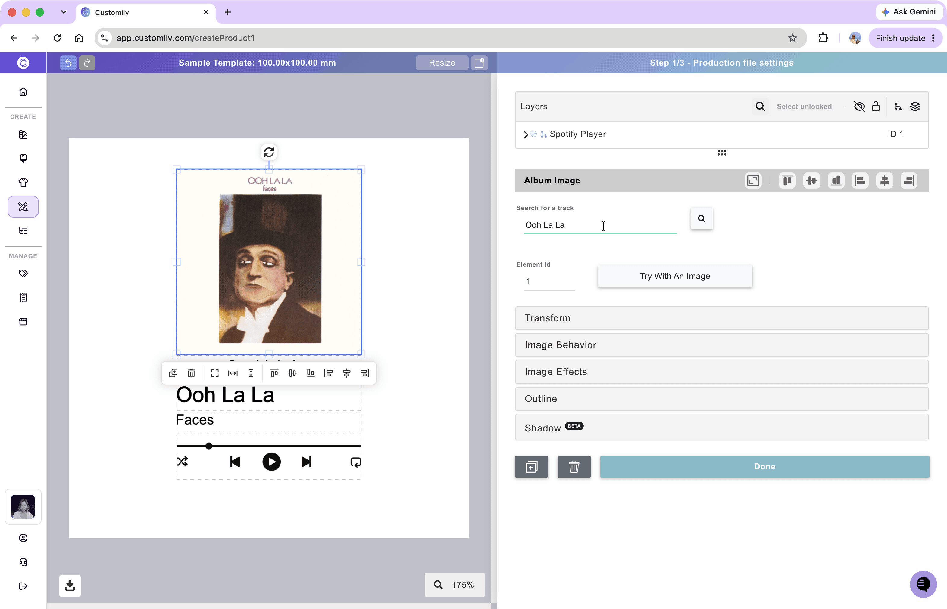This screenshot has width=947, height=609.
Task: Click the progress slider knob on the player
Action: tap(209, 446)
